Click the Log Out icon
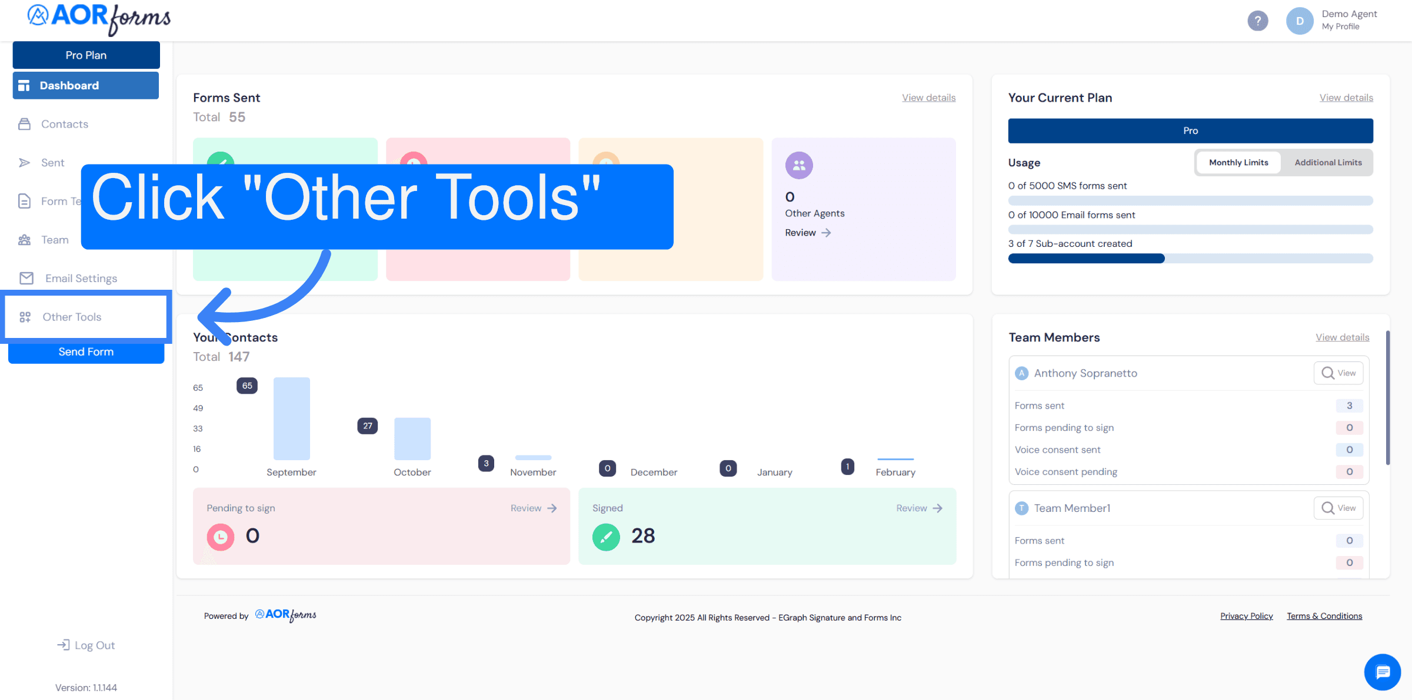The height and width of the screenshot is (700, 1412). coord(63,645)
